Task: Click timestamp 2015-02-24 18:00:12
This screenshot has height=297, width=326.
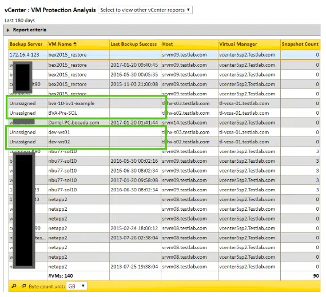Action: pos(134,228)
